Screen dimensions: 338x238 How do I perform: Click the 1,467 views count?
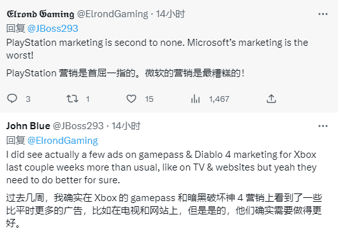pos(219,99)
